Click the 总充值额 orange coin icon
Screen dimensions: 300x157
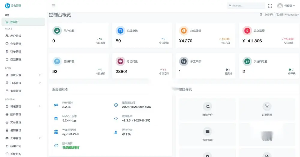click(x=184, y=31)
